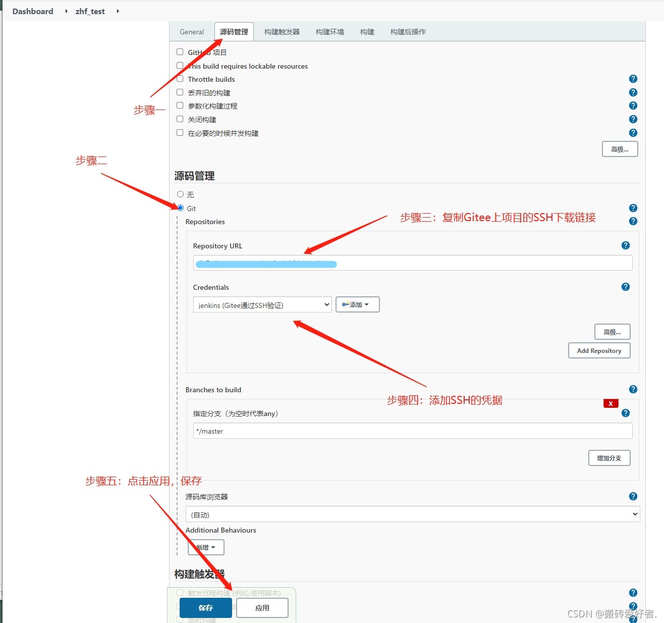
Task: Open help icon for 源码库浏览器
Action: [633, 496]
